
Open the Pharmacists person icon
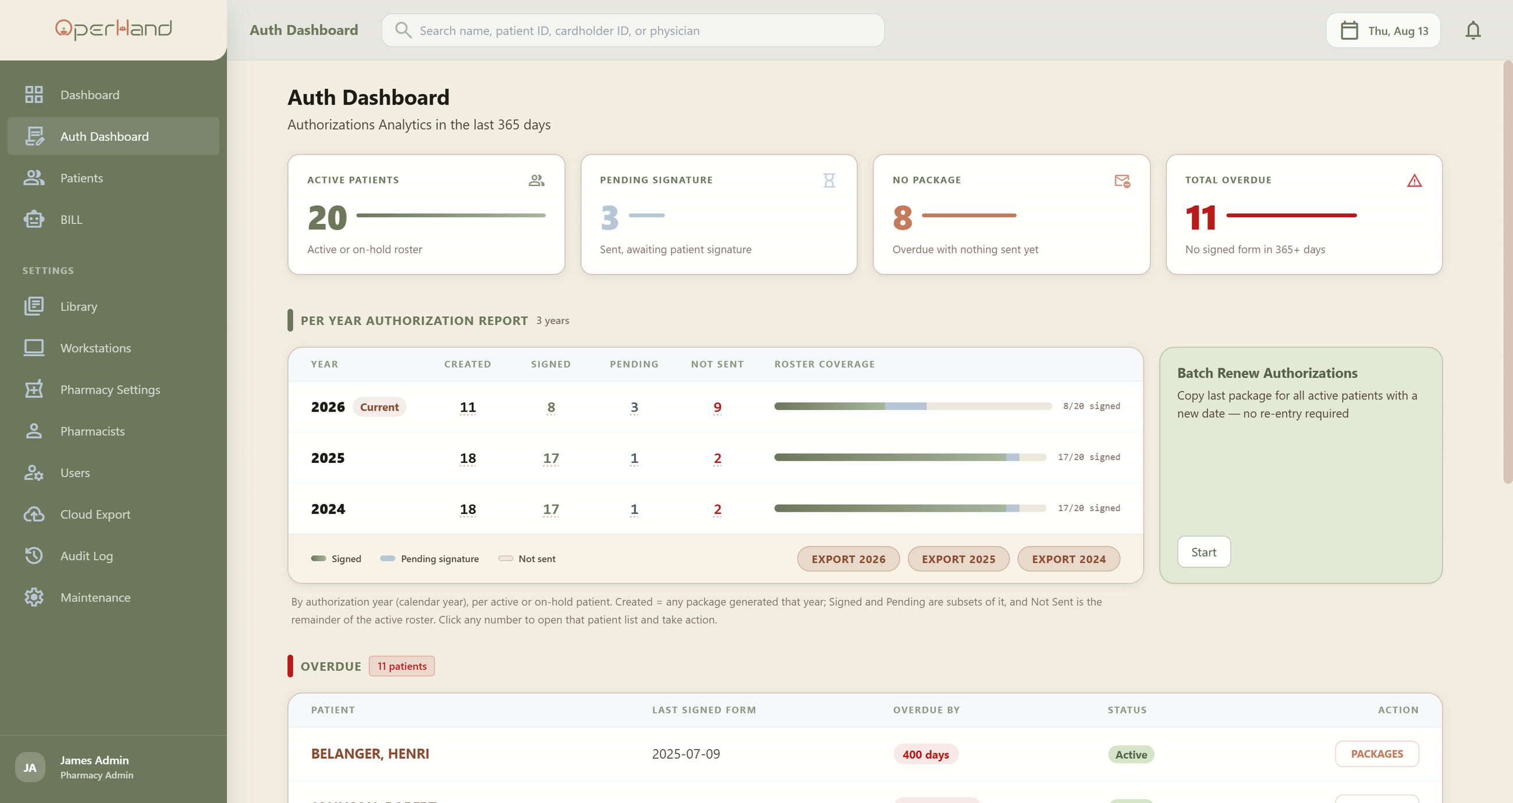coord(34,431)
